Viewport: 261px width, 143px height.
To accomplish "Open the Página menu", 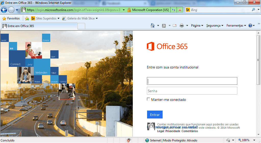I will (197, 26).
